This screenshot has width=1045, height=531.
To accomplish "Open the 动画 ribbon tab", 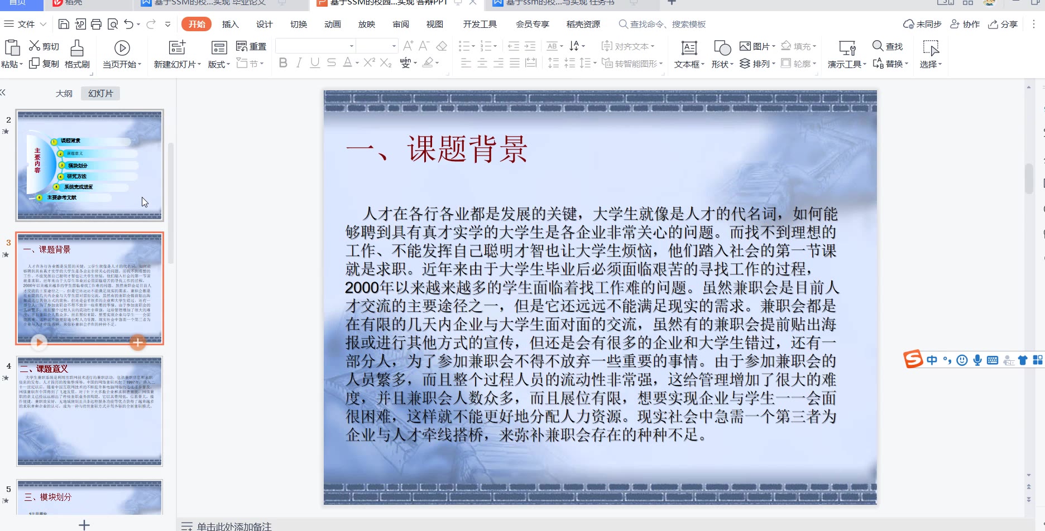I will pyautogui.click(x=332, y=24).
